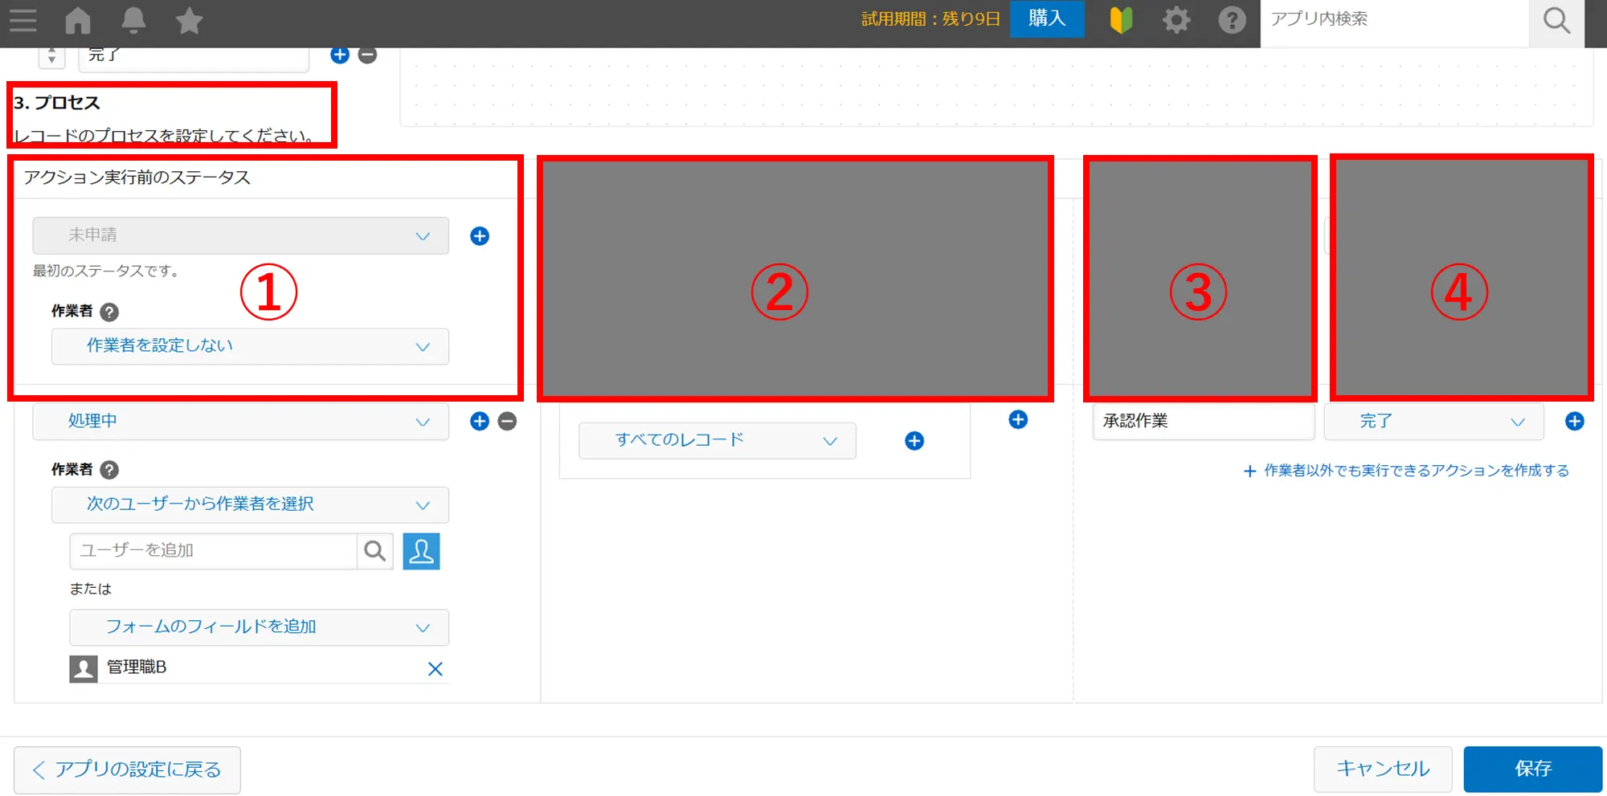The height and width of the screenshot is (796, 1607).
Task: Open the hamburger main menu
Action: (23, 20)
